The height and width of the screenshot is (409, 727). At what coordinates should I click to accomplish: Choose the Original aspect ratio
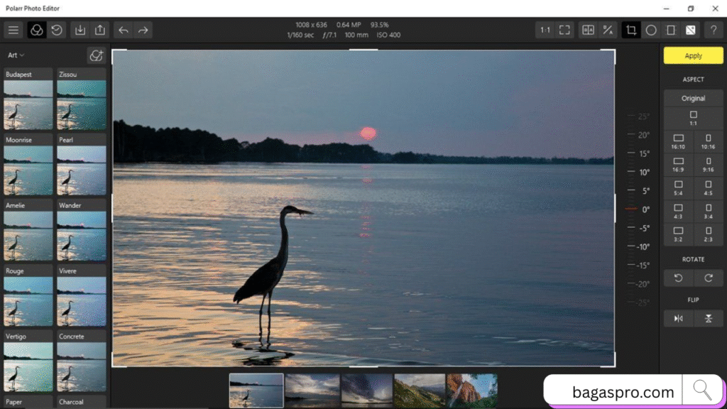(693, 97)
